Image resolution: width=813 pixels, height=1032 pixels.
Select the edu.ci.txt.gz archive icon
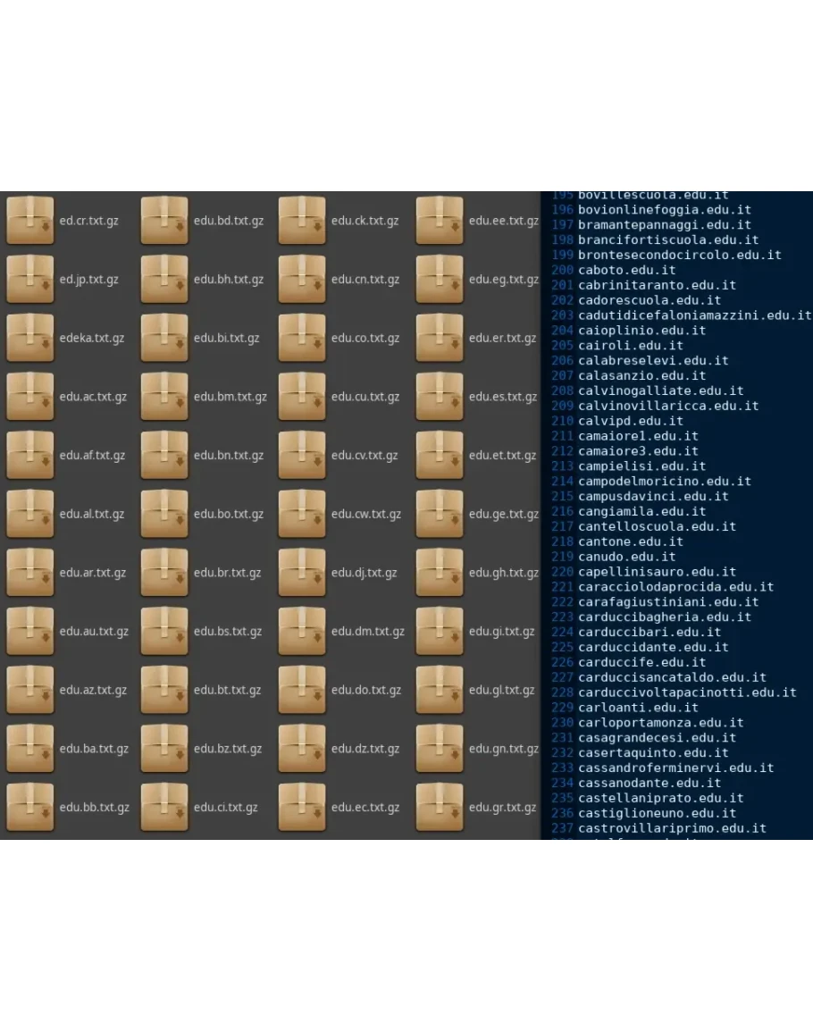coord(164,807)
